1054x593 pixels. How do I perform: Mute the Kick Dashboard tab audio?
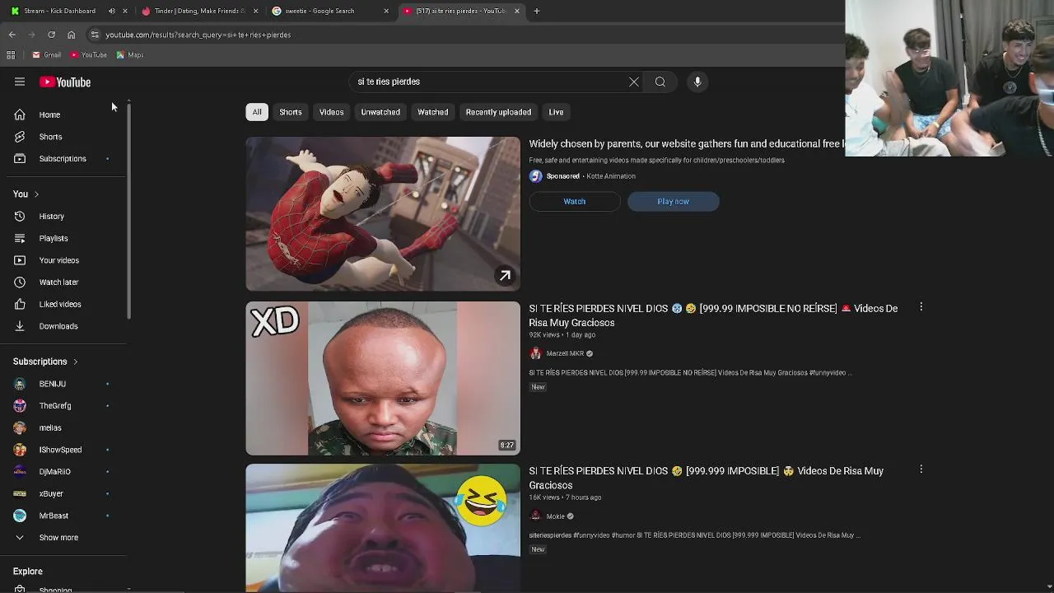[x=112, y=11]
